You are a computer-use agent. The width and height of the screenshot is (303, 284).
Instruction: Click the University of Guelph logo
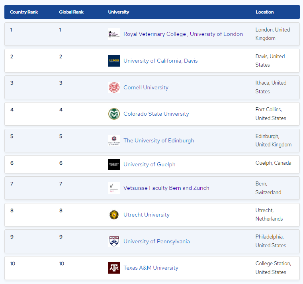(x=114, y=164)
